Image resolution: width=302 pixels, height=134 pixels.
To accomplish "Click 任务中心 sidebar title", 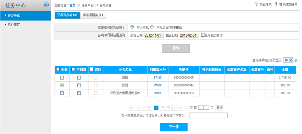I will [x=15, y=5].
